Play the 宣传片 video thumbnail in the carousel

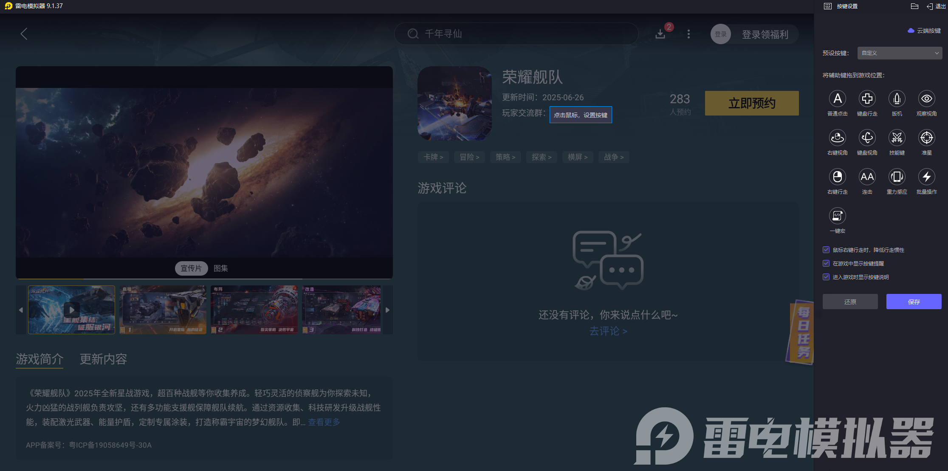[71, 310]
